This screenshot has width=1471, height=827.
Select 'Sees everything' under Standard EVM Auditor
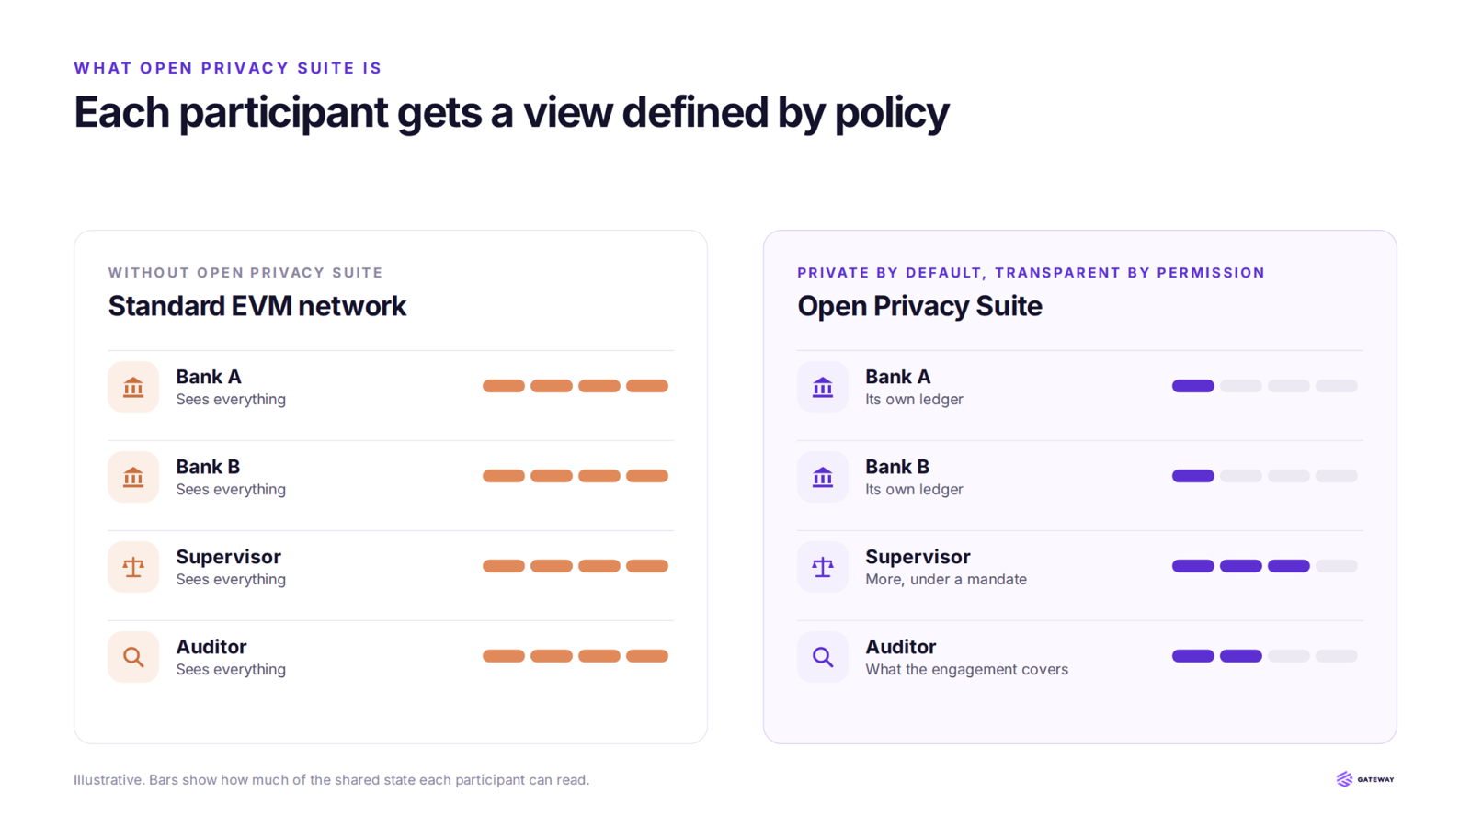tap(231, 670)
